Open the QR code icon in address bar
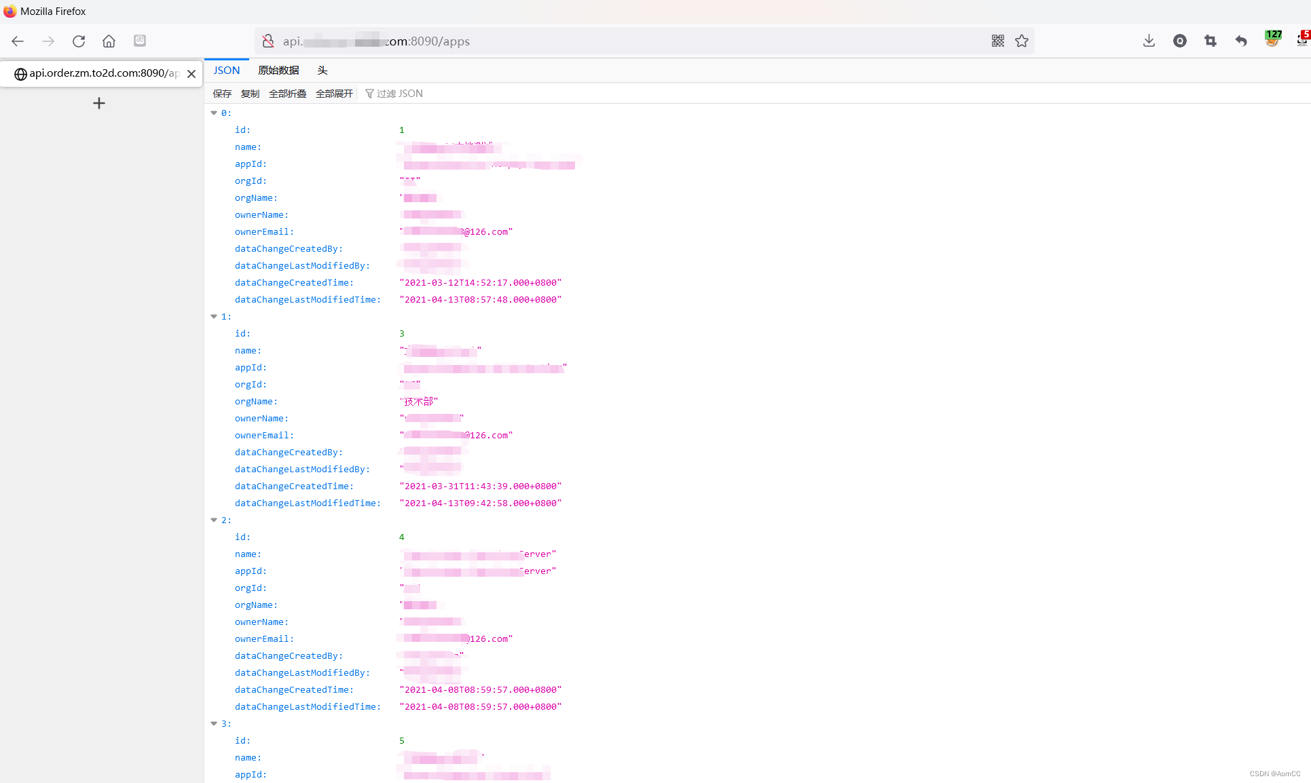1311x783 pixels. (x=997, y=41)
